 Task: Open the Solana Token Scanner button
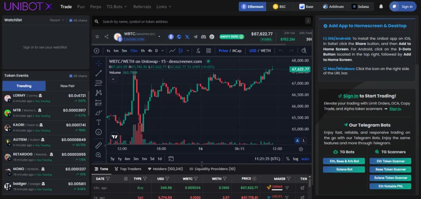coord(390,178)
